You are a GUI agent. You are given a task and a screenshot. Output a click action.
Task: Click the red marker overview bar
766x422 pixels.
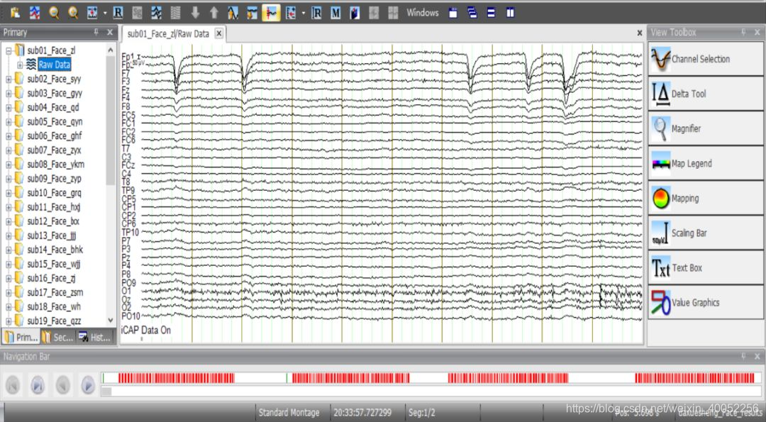click(431, 378)
